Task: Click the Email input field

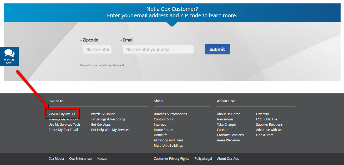Action: pyautogui.click(x=158, y=49)
